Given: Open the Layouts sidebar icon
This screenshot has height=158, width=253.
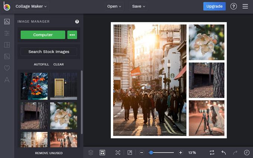Looking at the screenshot, I should (7, 45).
